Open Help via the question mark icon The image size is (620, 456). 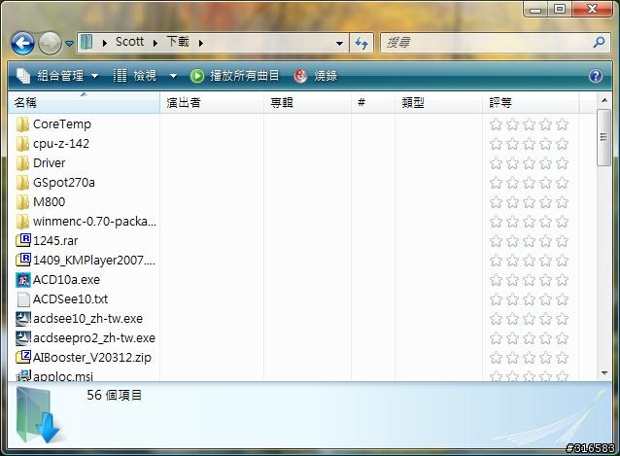tap(596, 76)
